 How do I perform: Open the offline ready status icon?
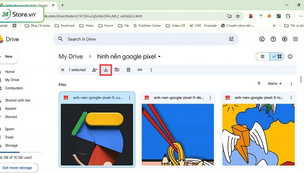coord(262,39)
